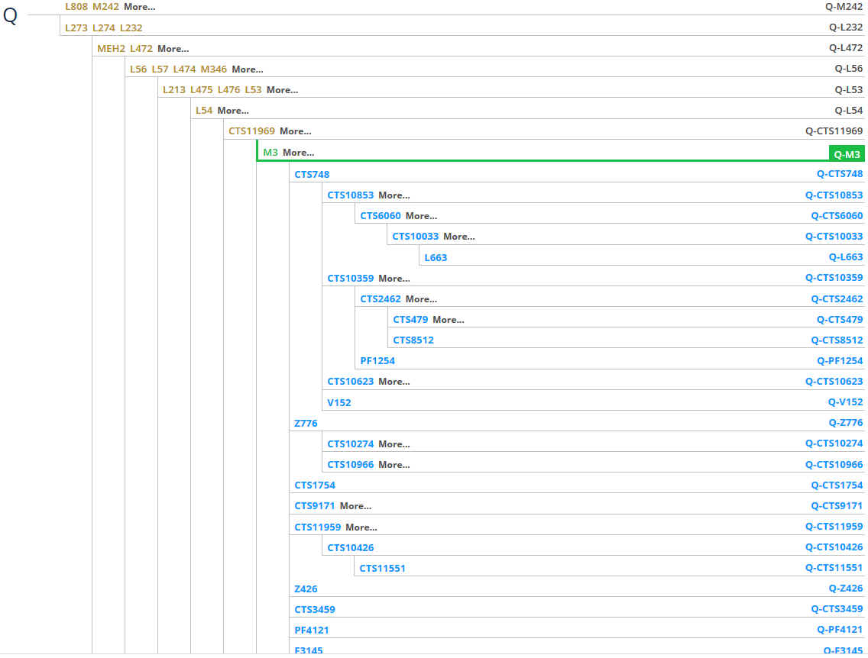Select the CTS2462 branch node
Viewport: 868px width, 658px height.
tap(380, 299)
